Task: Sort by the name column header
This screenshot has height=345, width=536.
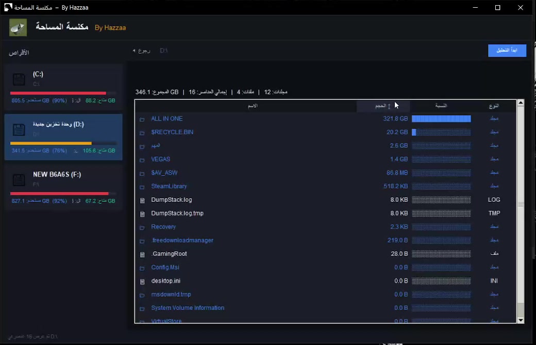Action: (252, 106)
